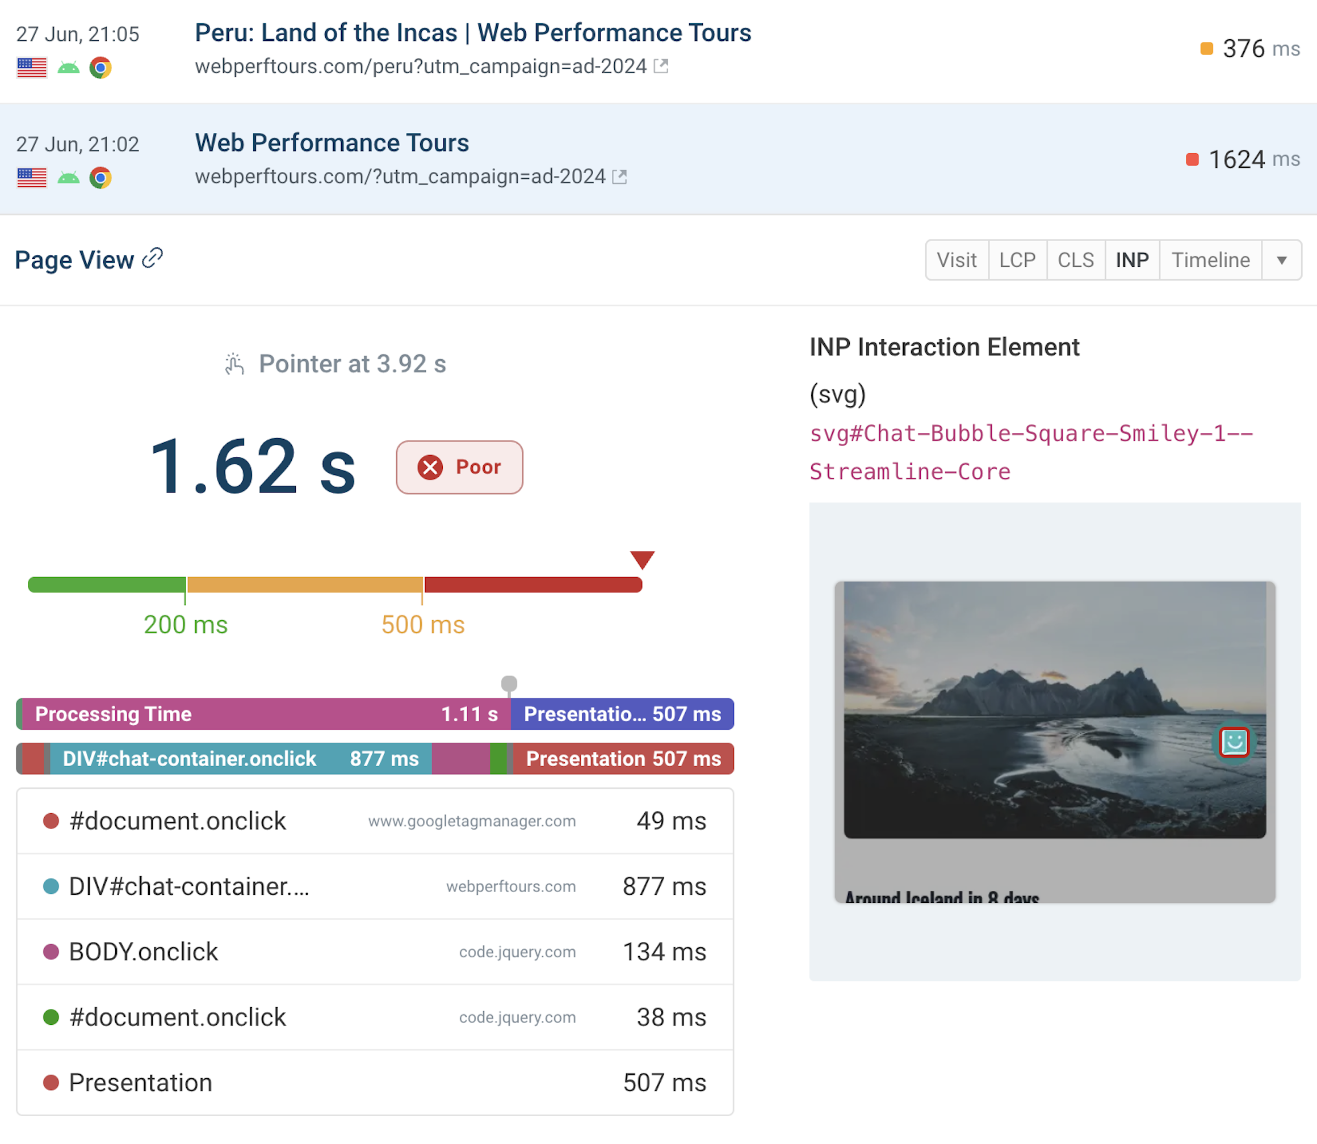Click the Chrome icon on the Peru entry
Image resolution: width=1317 pixels, height=1144 pixels.
100,68
